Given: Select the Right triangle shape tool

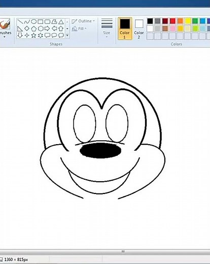Looking at the screenshot, I should click(x=20, y=28).
